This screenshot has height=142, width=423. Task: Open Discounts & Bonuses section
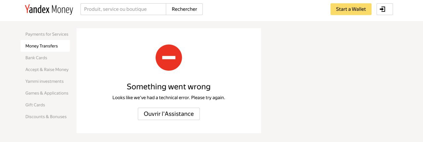tap(46, 117)
